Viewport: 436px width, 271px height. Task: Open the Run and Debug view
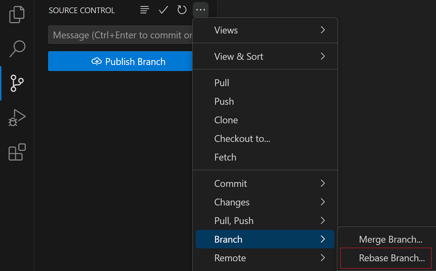tap(17, 118)
